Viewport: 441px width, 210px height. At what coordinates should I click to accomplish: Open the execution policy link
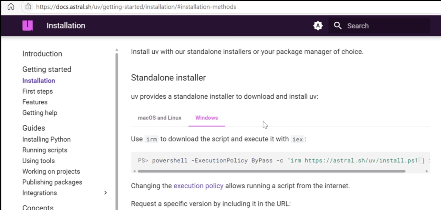point(198,186)
